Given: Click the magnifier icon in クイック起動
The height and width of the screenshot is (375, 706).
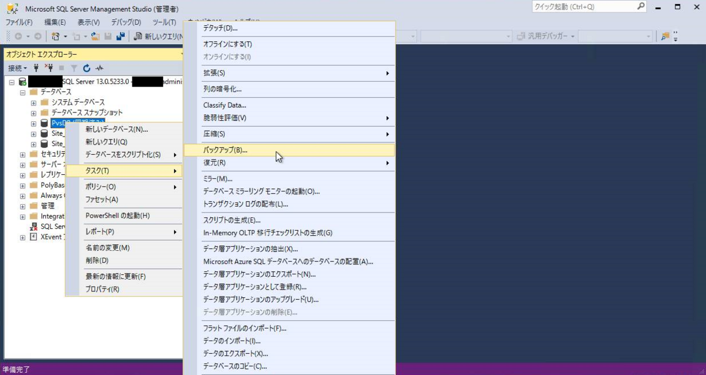Looking at the screenshot, I should [641, 6].
